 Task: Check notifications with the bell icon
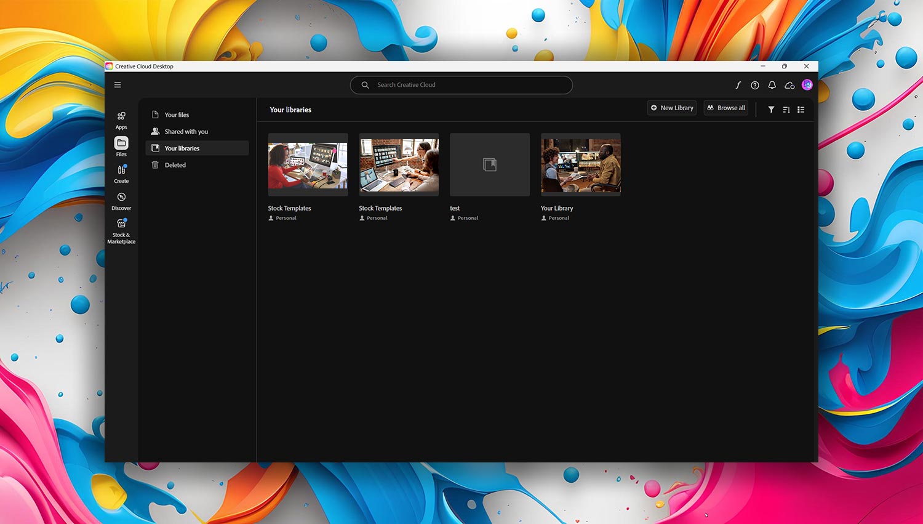(772, 85)
